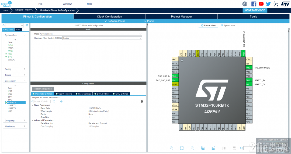The height and width of the screenshot is (154, 291).
Task: Click the pin search magnifier icon
Action: (241, 148)
